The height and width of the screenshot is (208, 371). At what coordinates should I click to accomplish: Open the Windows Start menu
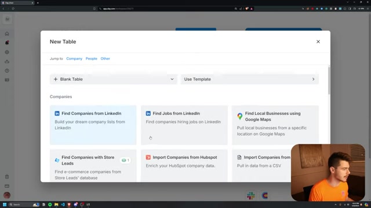(5, 205)
